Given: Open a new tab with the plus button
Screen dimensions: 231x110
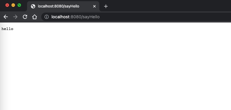Looking at the screenshot, I should (106, 6).
